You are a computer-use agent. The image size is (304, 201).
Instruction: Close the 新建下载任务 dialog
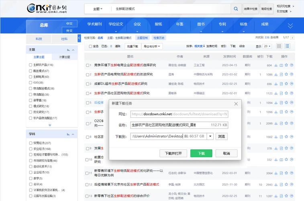point(236,104)
